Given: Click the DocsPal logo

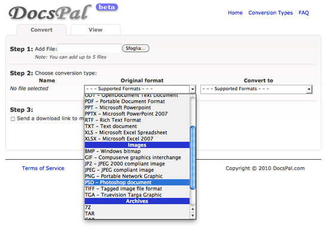Looking at the screenshot, I should 49,13.
